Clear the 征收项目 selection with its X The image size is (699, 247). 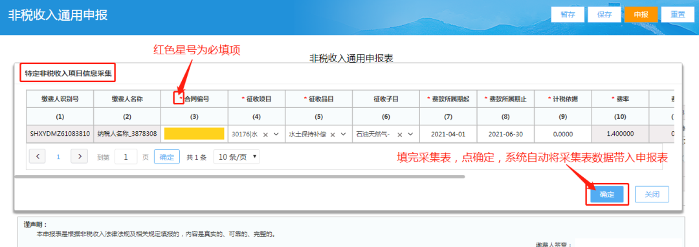(266, 134)
